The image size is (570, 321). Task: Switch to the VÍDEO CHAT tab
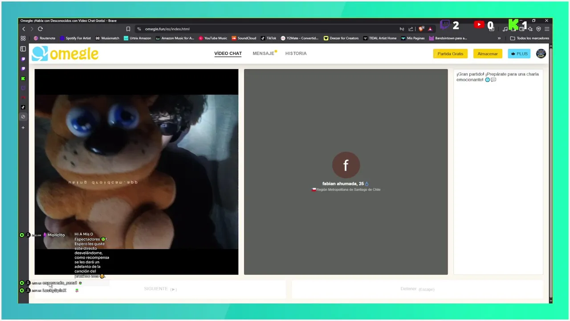228,53
